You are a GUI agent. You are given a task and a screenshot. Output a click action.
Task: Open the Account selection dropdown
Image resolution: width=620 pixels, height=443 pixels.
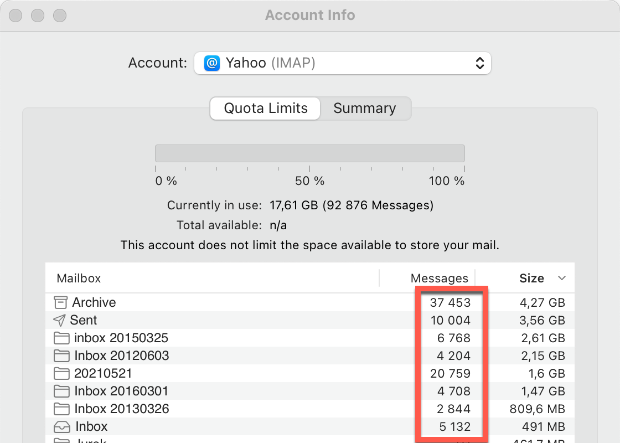click(342, 63)
